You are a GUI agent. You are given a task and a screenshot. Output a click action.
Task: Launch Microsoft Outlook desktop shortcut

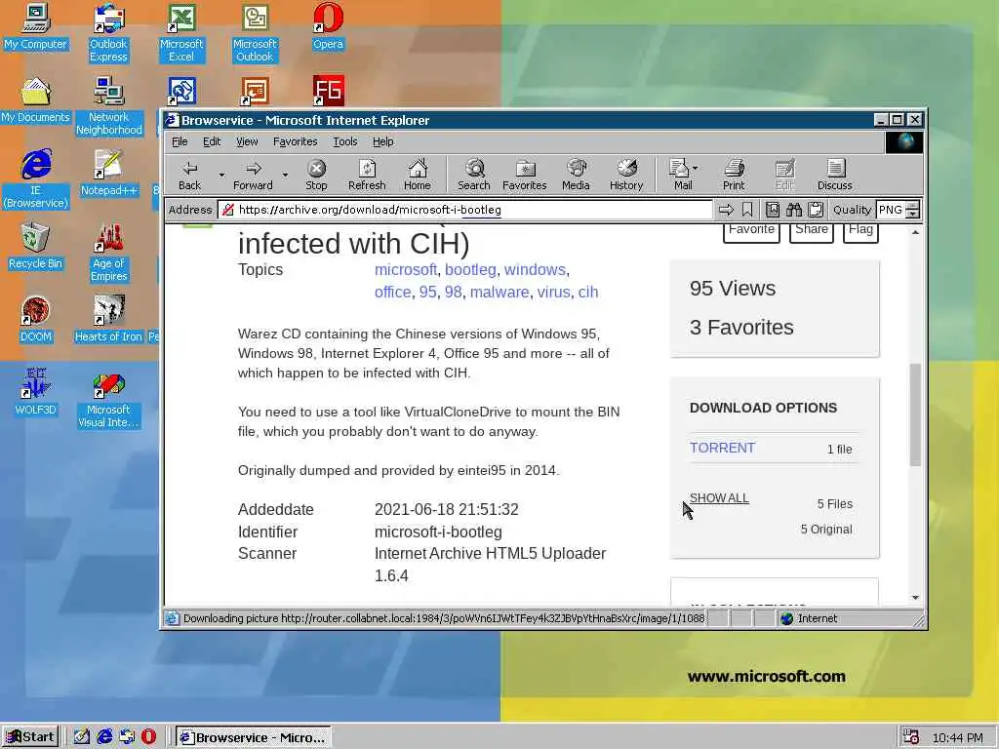tap(255, 33)
